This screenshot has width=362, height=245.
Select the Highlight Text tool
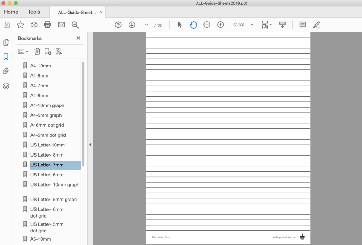point(316,25)
